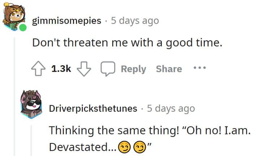Image resolution: width=253 pixels, height=156 pixels.
Task: Click the speech bubble reply icon
Action: coord(107,69)
